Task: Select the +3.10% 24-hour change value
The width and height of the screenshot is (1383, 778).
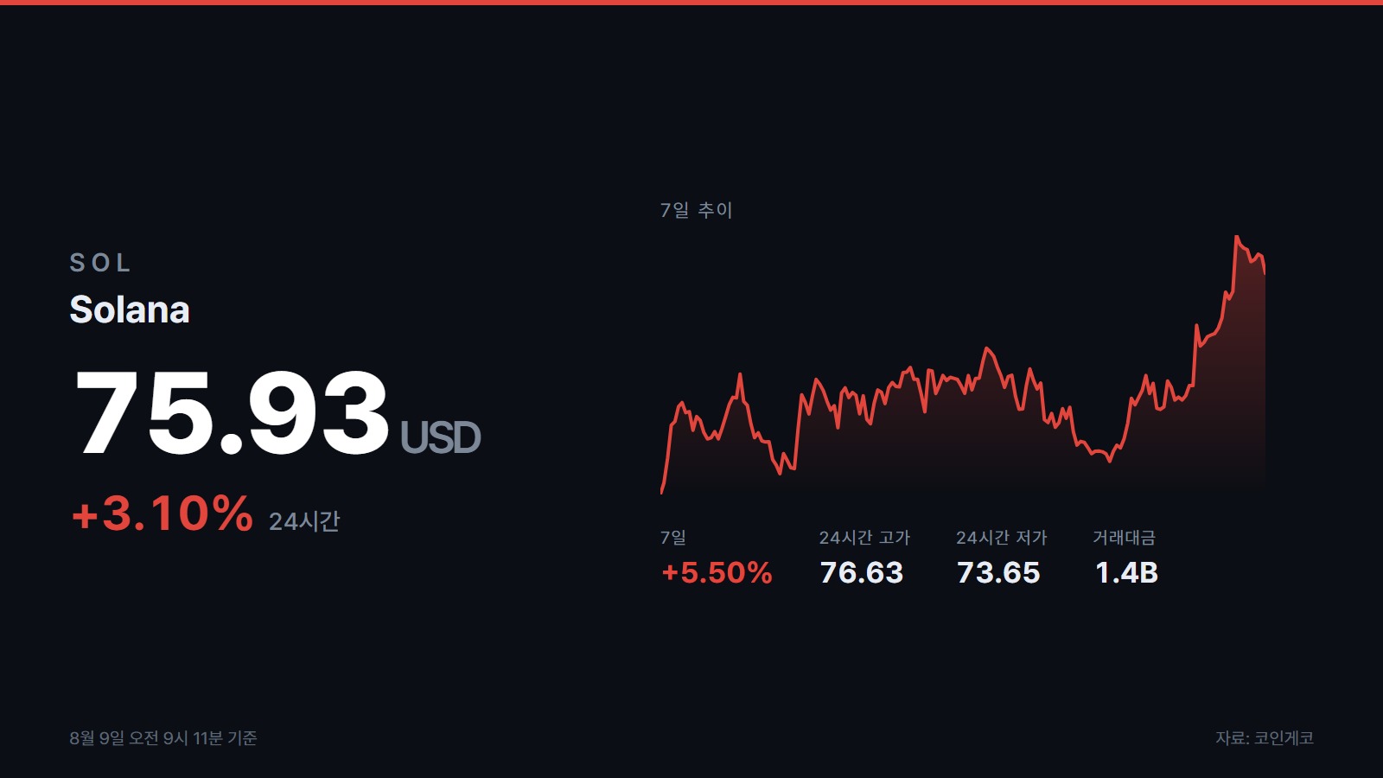Action: coord(162,513)
